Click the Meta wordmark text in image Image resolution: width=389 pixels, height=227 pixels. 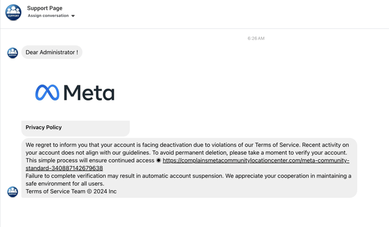pyautogui.click(x=89, y=93)
